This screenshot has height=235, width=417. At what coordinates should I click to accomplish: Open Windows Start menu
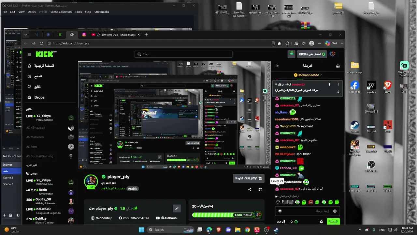pyautogui.click(x=141, y=230)
